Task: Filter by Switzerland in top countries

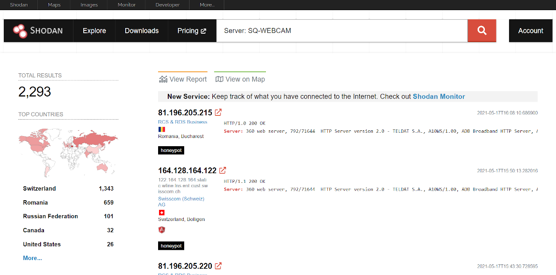Action: click(x=39, y=189)
